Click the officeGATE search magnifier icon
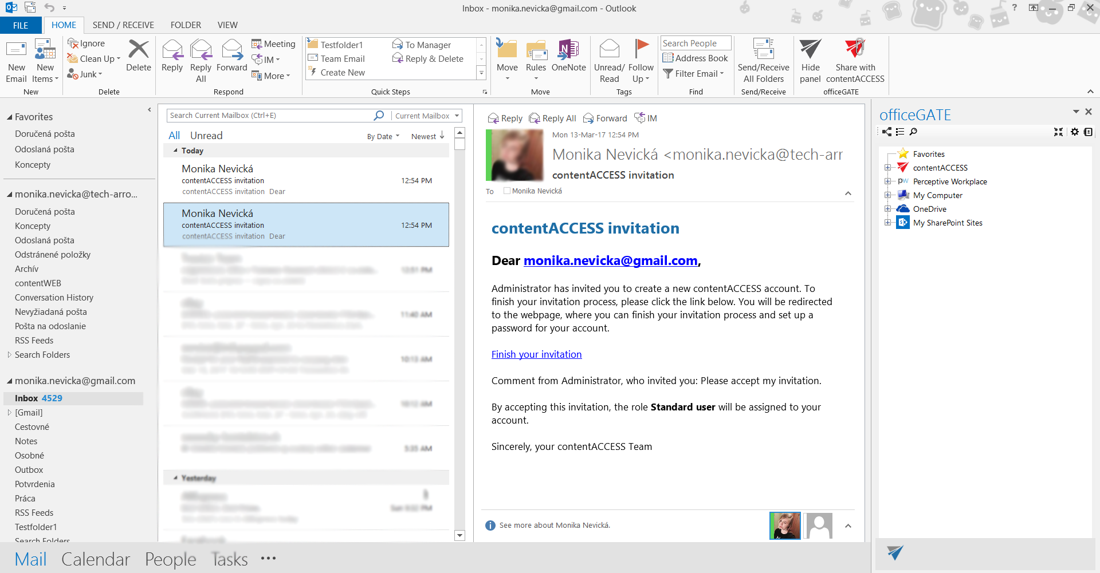 913,132
